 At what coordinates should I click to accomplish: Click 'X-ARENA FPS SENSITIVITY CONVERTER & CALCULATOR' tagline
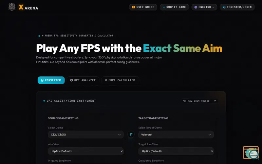77,36
